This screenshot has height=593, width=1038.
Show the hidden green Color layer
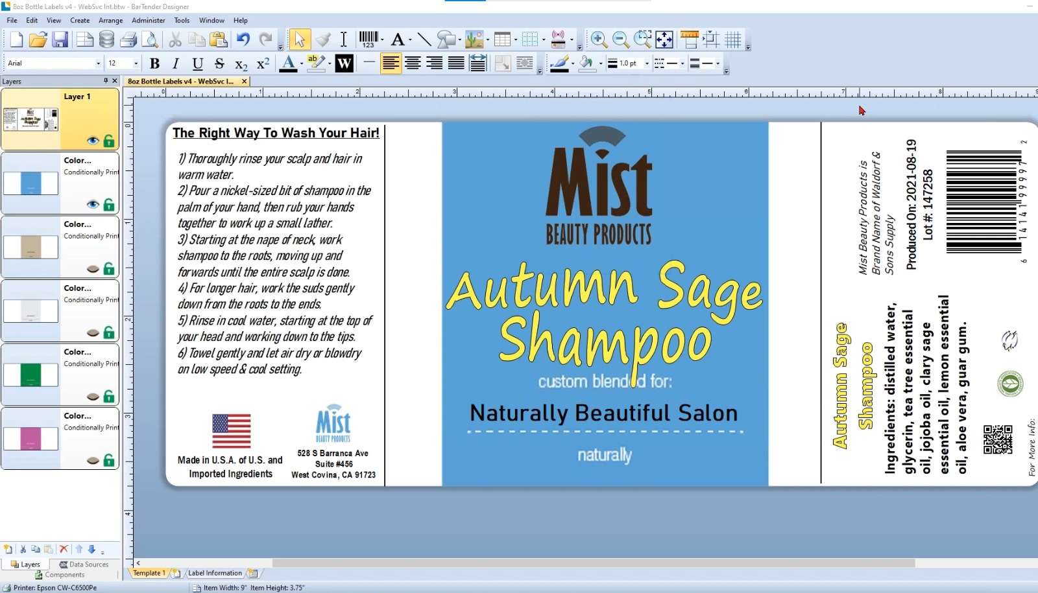(93, 397)
